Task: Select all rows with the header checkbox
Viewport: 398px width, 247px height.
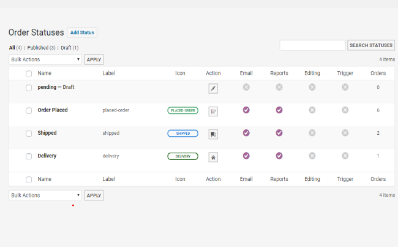Action: pos(29,74)
